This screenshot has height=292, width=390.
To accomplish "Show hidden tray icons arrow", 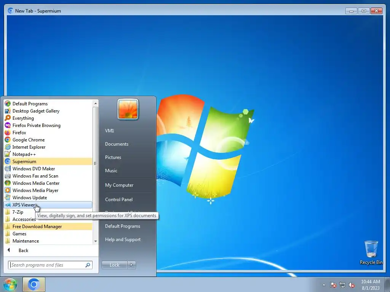I will coord(324,285).
